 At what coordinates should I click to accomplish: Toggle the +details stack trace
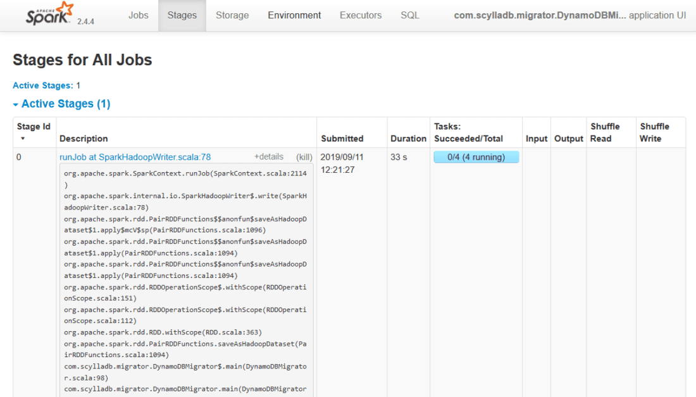(269, 157)
